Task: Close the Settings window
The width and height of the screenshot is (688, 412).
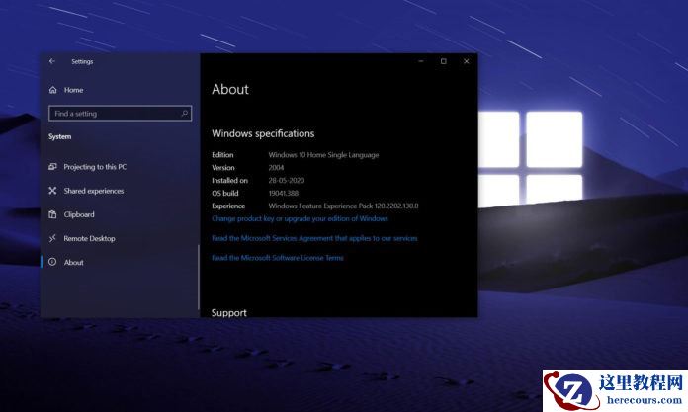Action: point(466,61)
